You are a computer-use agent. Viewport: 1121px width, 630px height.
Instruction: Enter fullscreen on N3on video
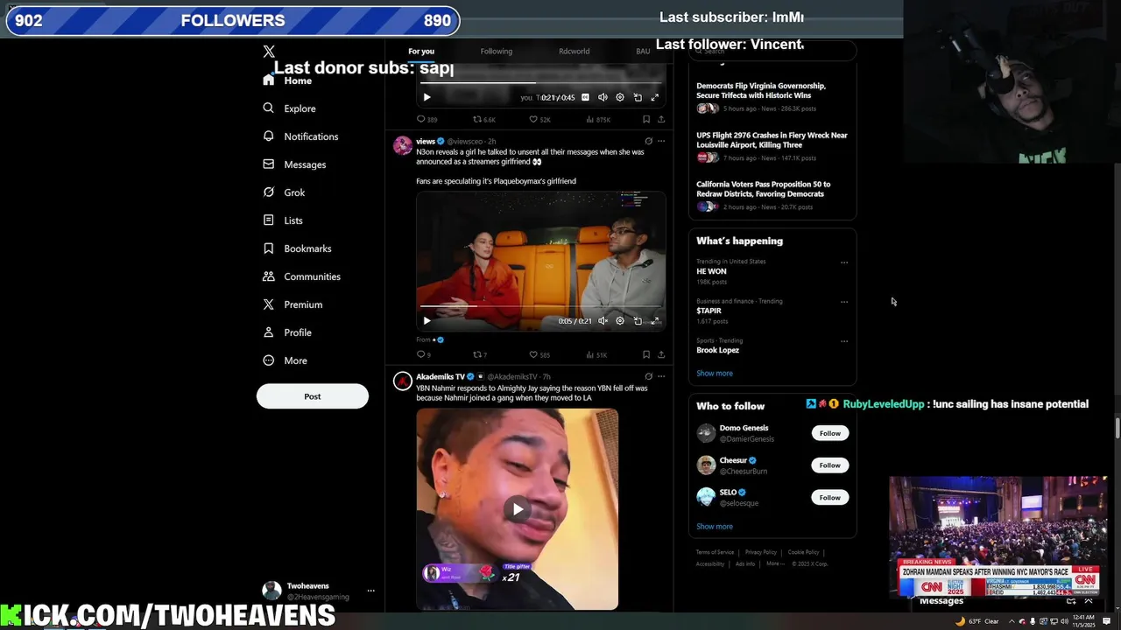[x=654, y=321]
